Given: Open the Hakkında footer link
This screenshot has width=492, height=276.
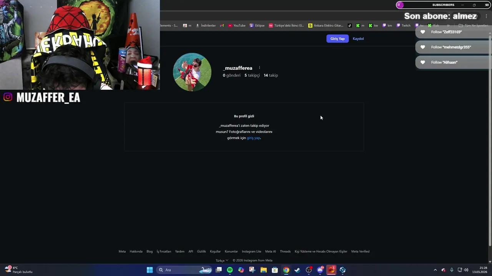Looking at the screenshot, I should tap(136, 251).
